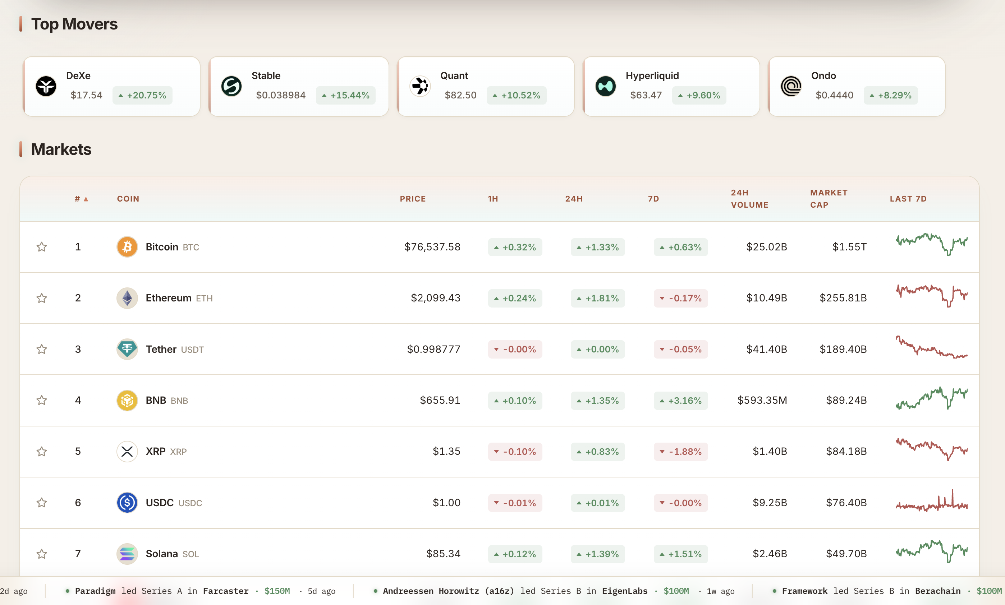Favorite USDC using its star
This screenshot has height=605, width=1005.
pos(42,503)
